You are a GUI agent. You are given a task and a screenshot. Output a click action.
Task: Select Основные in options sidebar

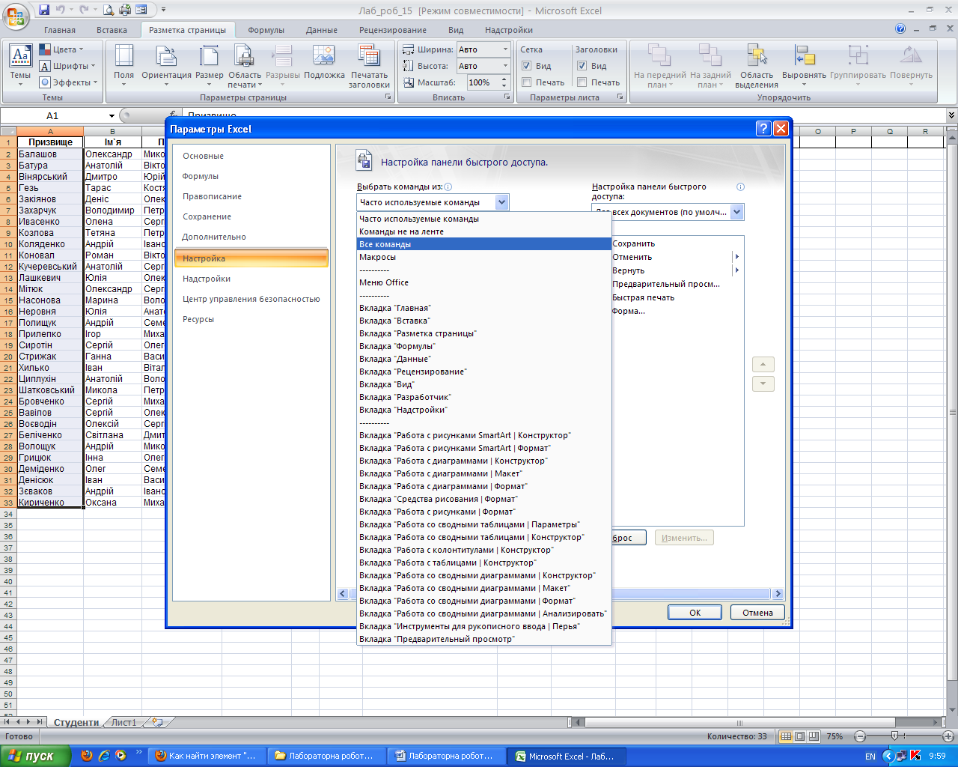pyautogui.click(x=251, y=156)
